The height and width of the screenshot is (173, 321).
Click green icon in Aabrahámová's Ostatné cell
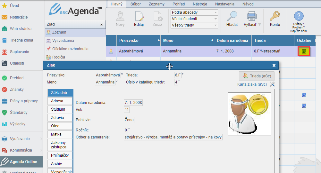[x=304, y=51]
